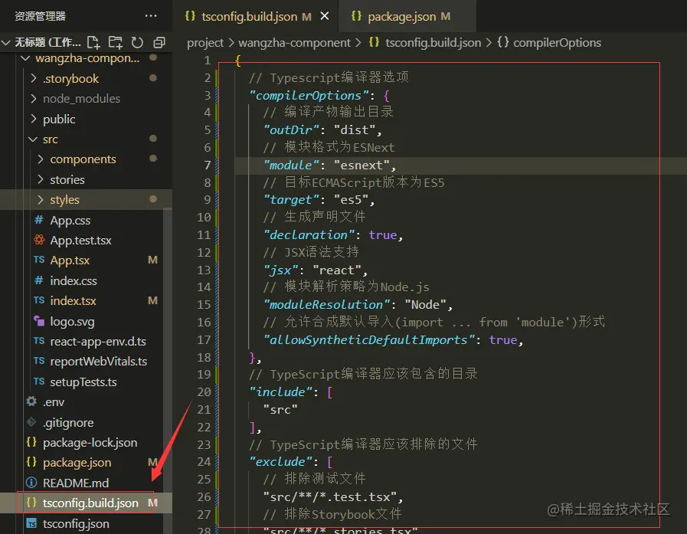Click the "exclude" key on line 24
The height and width of the screenshot is (534, 687).
pyautogui.click(x=280, y=462)
